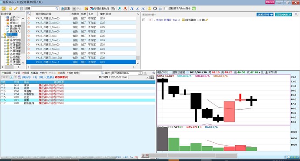Click the 每日自動執行 daily auto-run button

[x=100, y=9]
